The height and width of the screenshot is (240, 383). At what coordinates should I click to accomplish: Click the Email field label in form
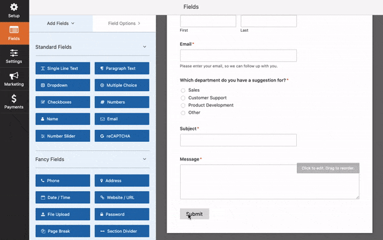point(186,44)
